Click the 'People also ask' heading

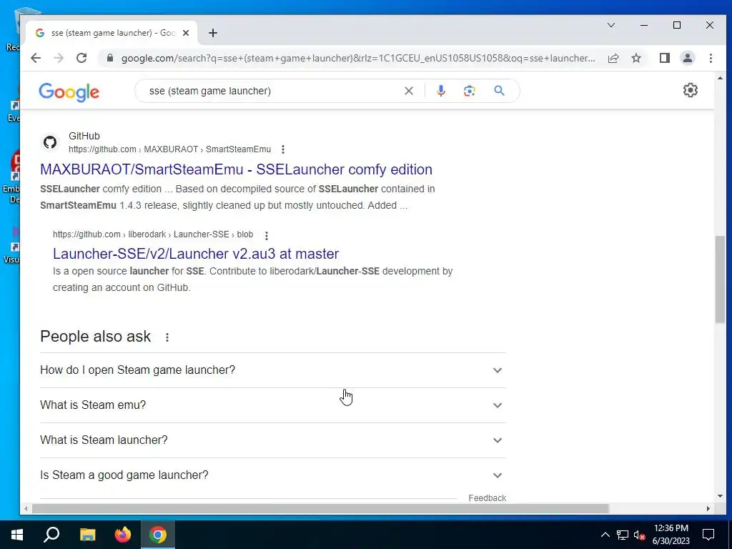coord(95,337)
